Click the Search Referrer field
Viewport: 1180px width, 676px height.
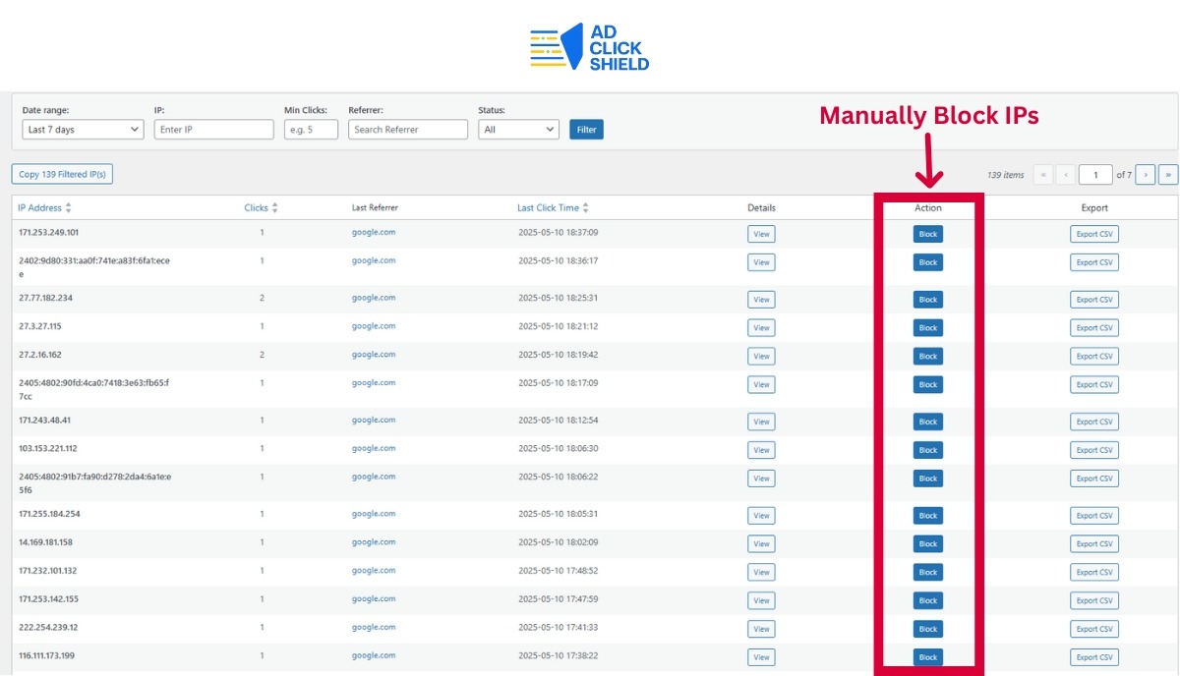408,129
